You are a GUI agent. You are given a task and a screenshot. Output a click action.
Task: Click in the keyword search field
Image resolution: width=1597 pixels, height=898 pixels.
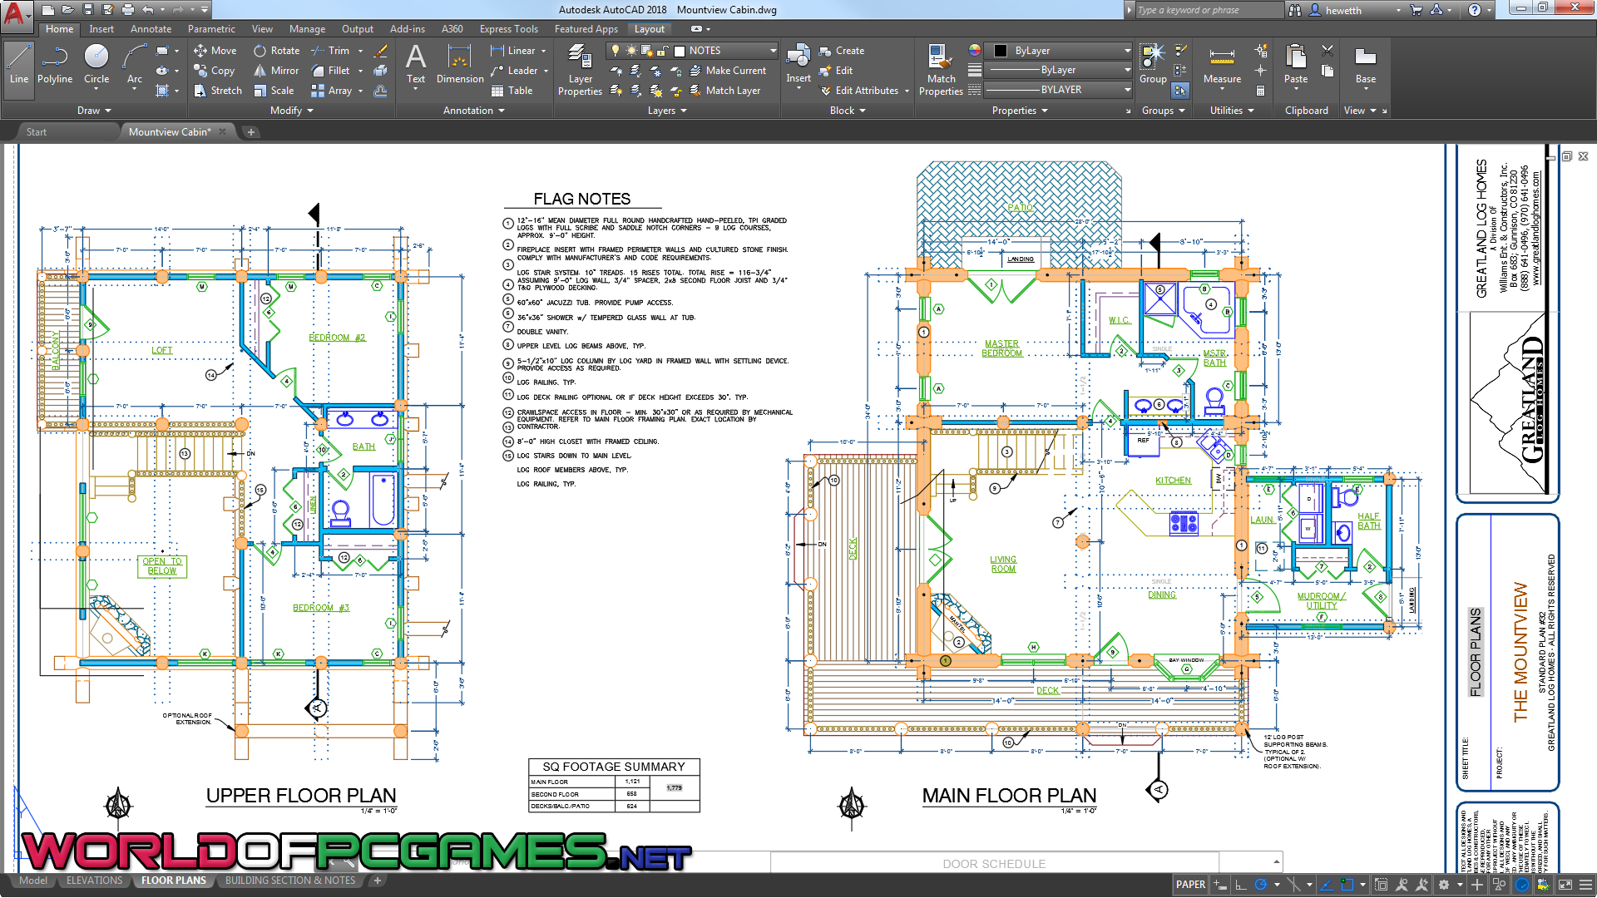(x=1208, y=10)
